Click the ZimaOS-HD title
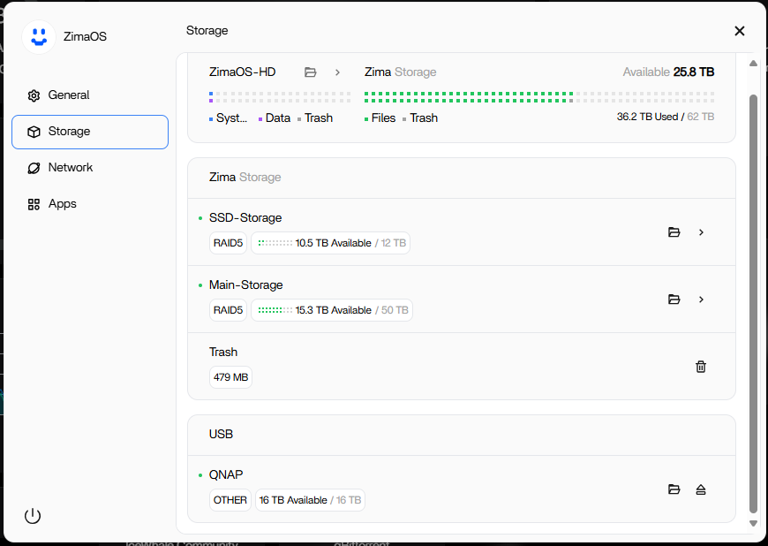Image resolution: width=768 pixels, height=546 pixels. [x=243, y=72]
